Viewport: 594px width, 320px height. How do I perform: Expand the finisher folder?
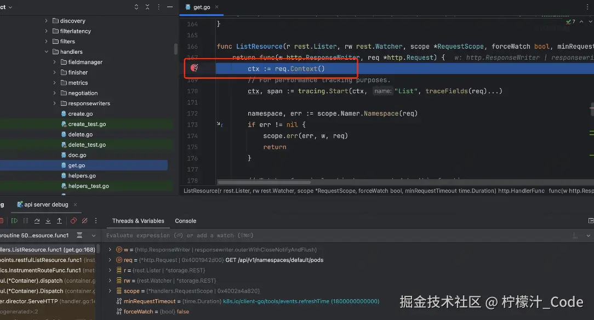55,72
